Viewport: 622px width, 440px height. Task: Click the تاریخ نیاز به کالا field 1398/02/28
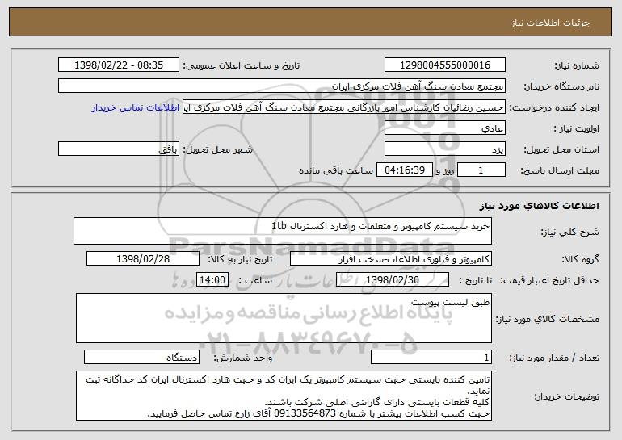pos(143,259)
